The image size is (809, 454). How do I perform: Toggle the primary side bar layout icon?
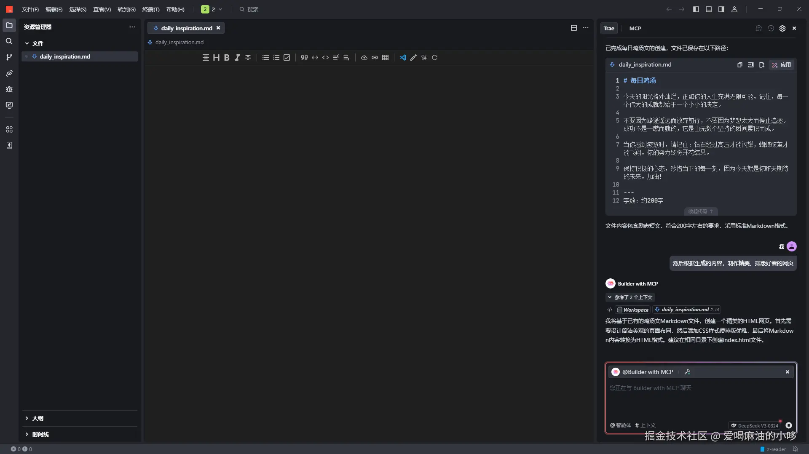(696, 9)
